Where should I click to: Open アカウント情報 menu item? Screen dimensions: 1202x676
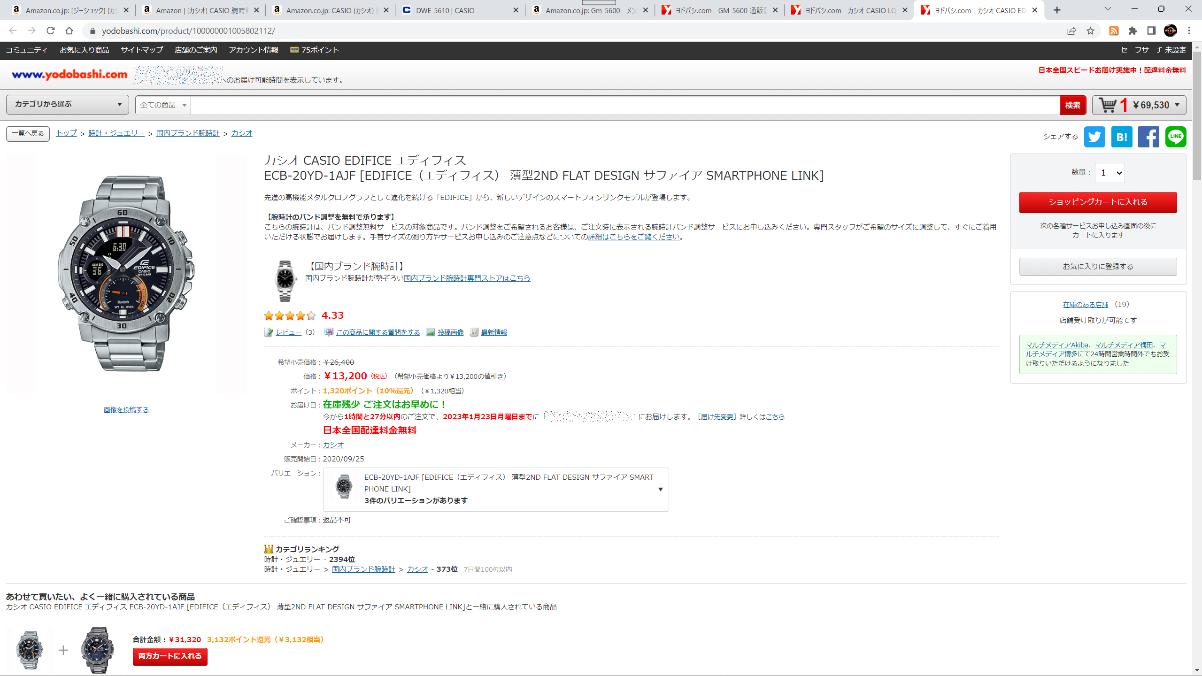coord(254,50)
